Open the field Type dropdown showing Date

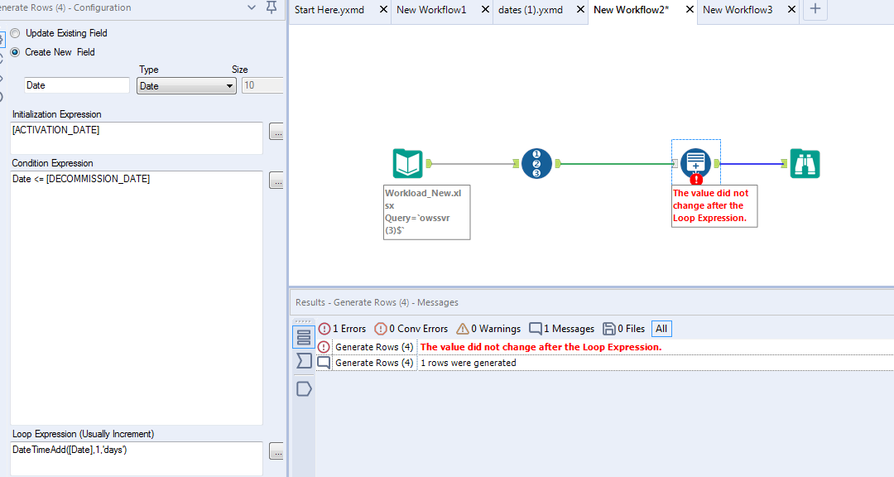186,85
